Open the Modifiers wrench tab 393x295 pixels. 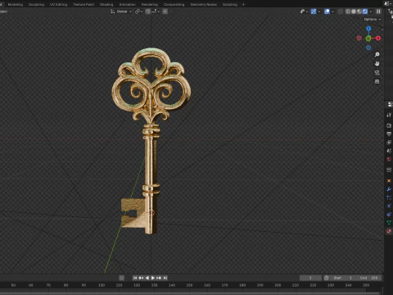389,189
